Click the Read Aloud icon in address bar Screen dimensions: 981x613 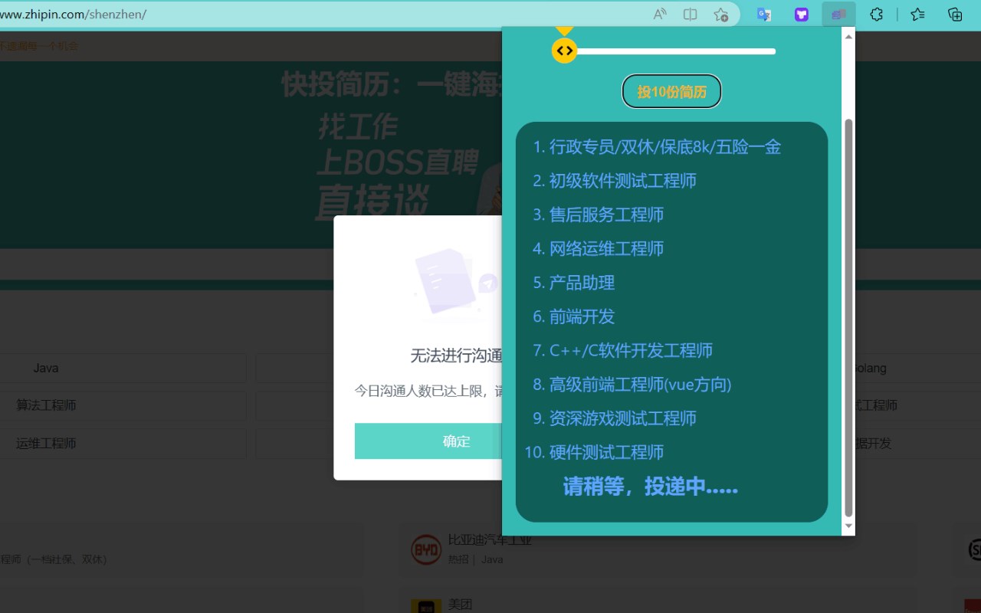(x=660, y=14)
